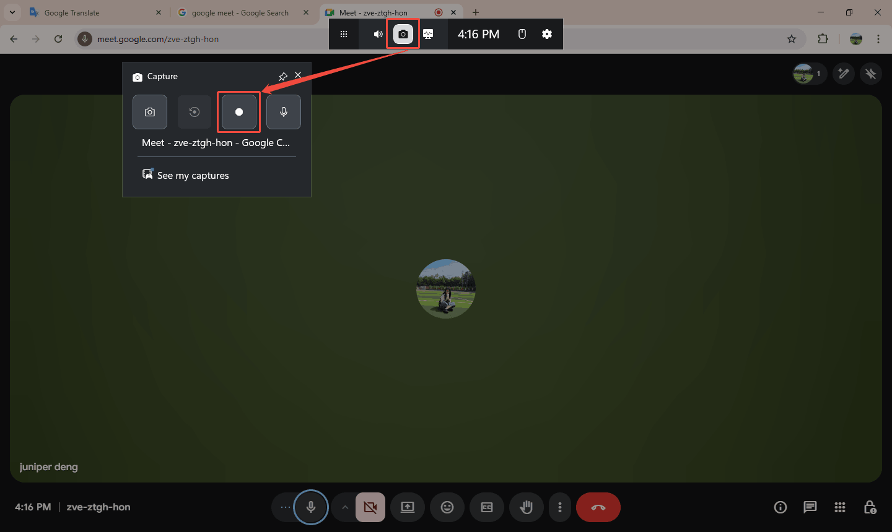Open more options with three dots
The image size is (892, 532).
pyautogui.click(x=560, y=507)
